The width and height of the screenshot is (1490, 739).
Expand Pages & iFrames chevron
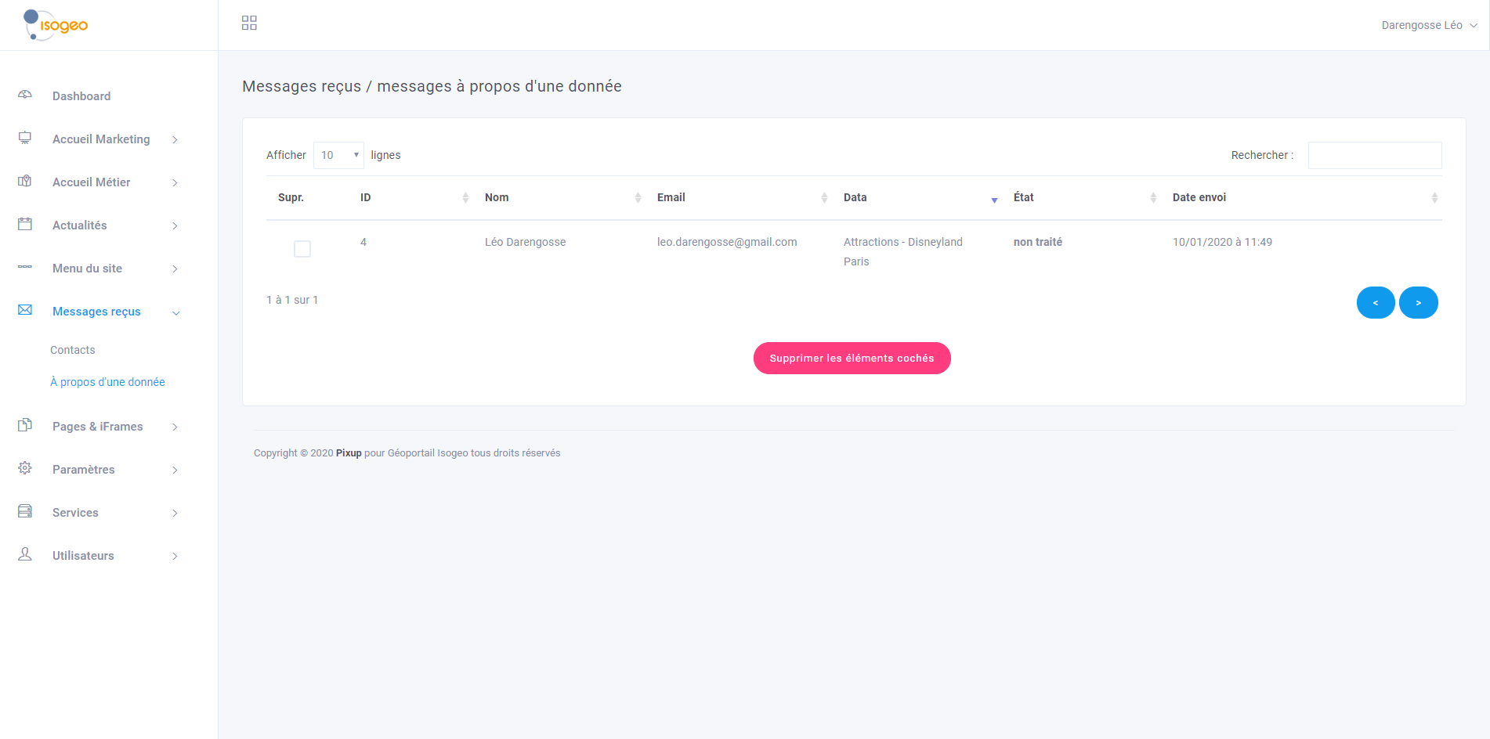click(x=175, y=427)
